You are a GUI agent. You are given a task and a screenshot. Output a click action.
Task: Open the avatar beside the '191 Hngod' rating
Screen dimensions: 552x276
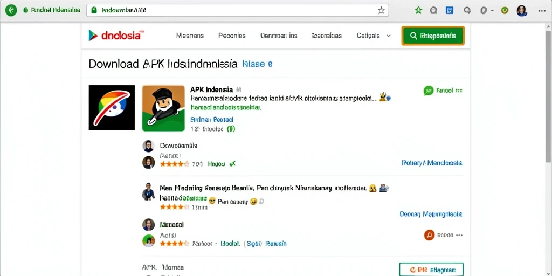click(148, 162)
